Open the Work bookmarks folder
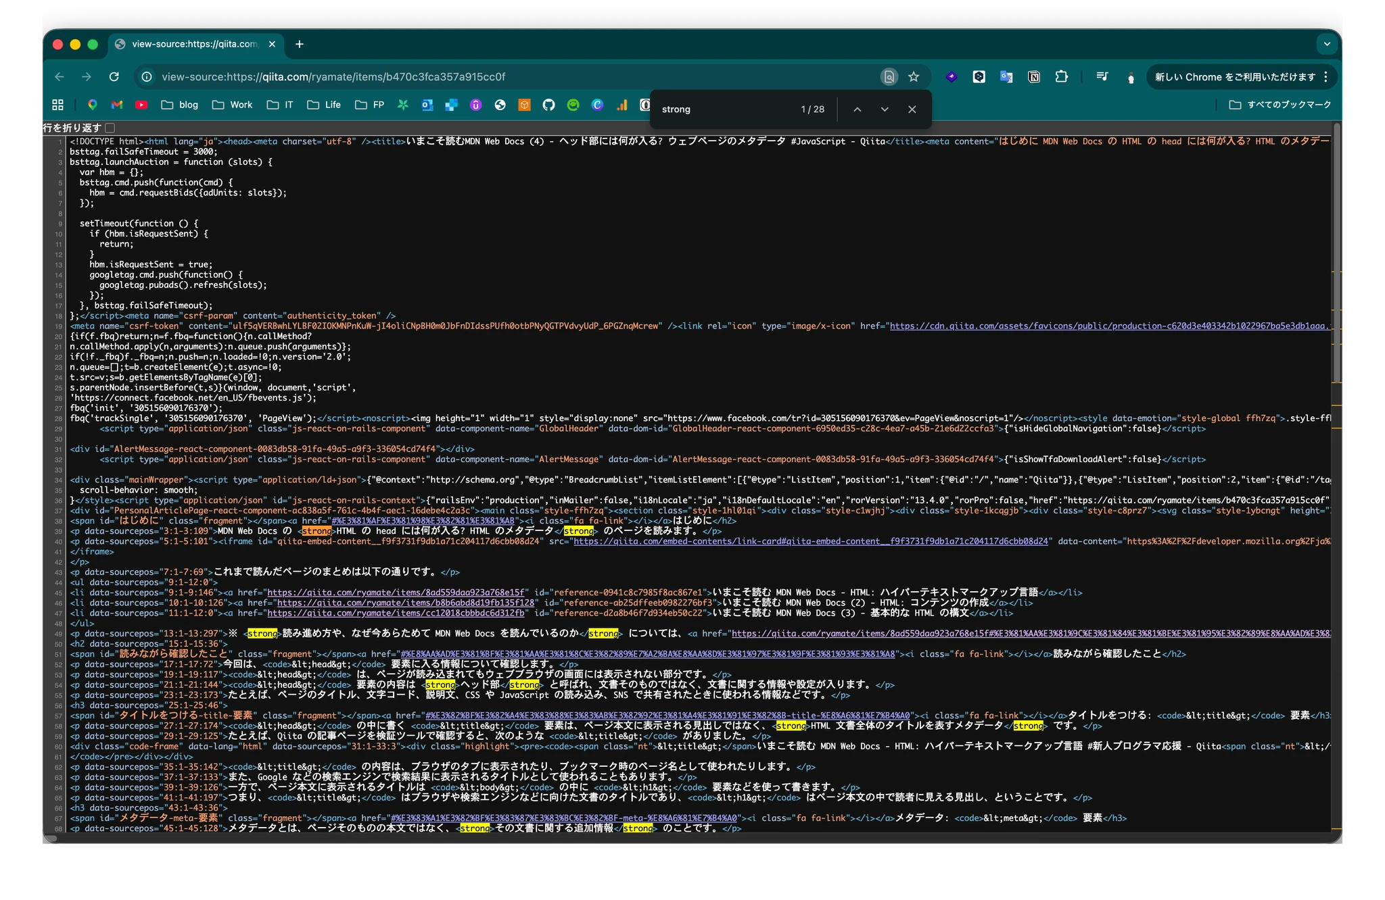Image resolution: width=1385 pixels, height=900 pixels. (x=232, y=105)
